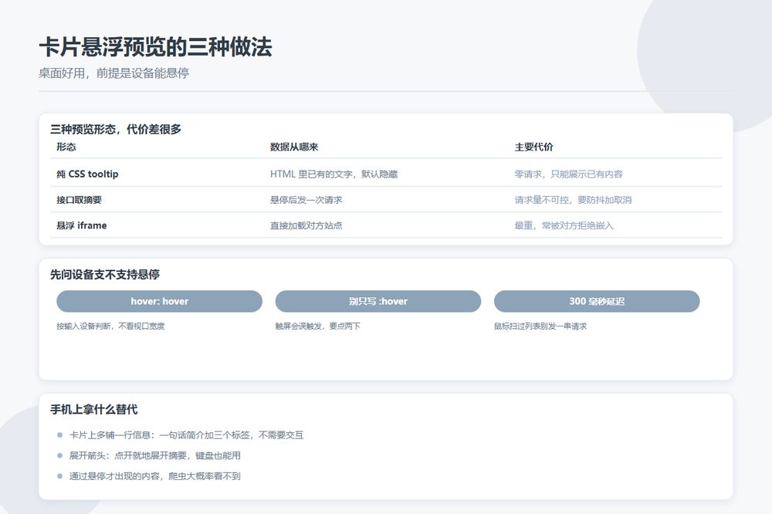Viewport: 772px width, 514px height.
Task: Click the "hover: hover" pill button
Action: [160, 301]
